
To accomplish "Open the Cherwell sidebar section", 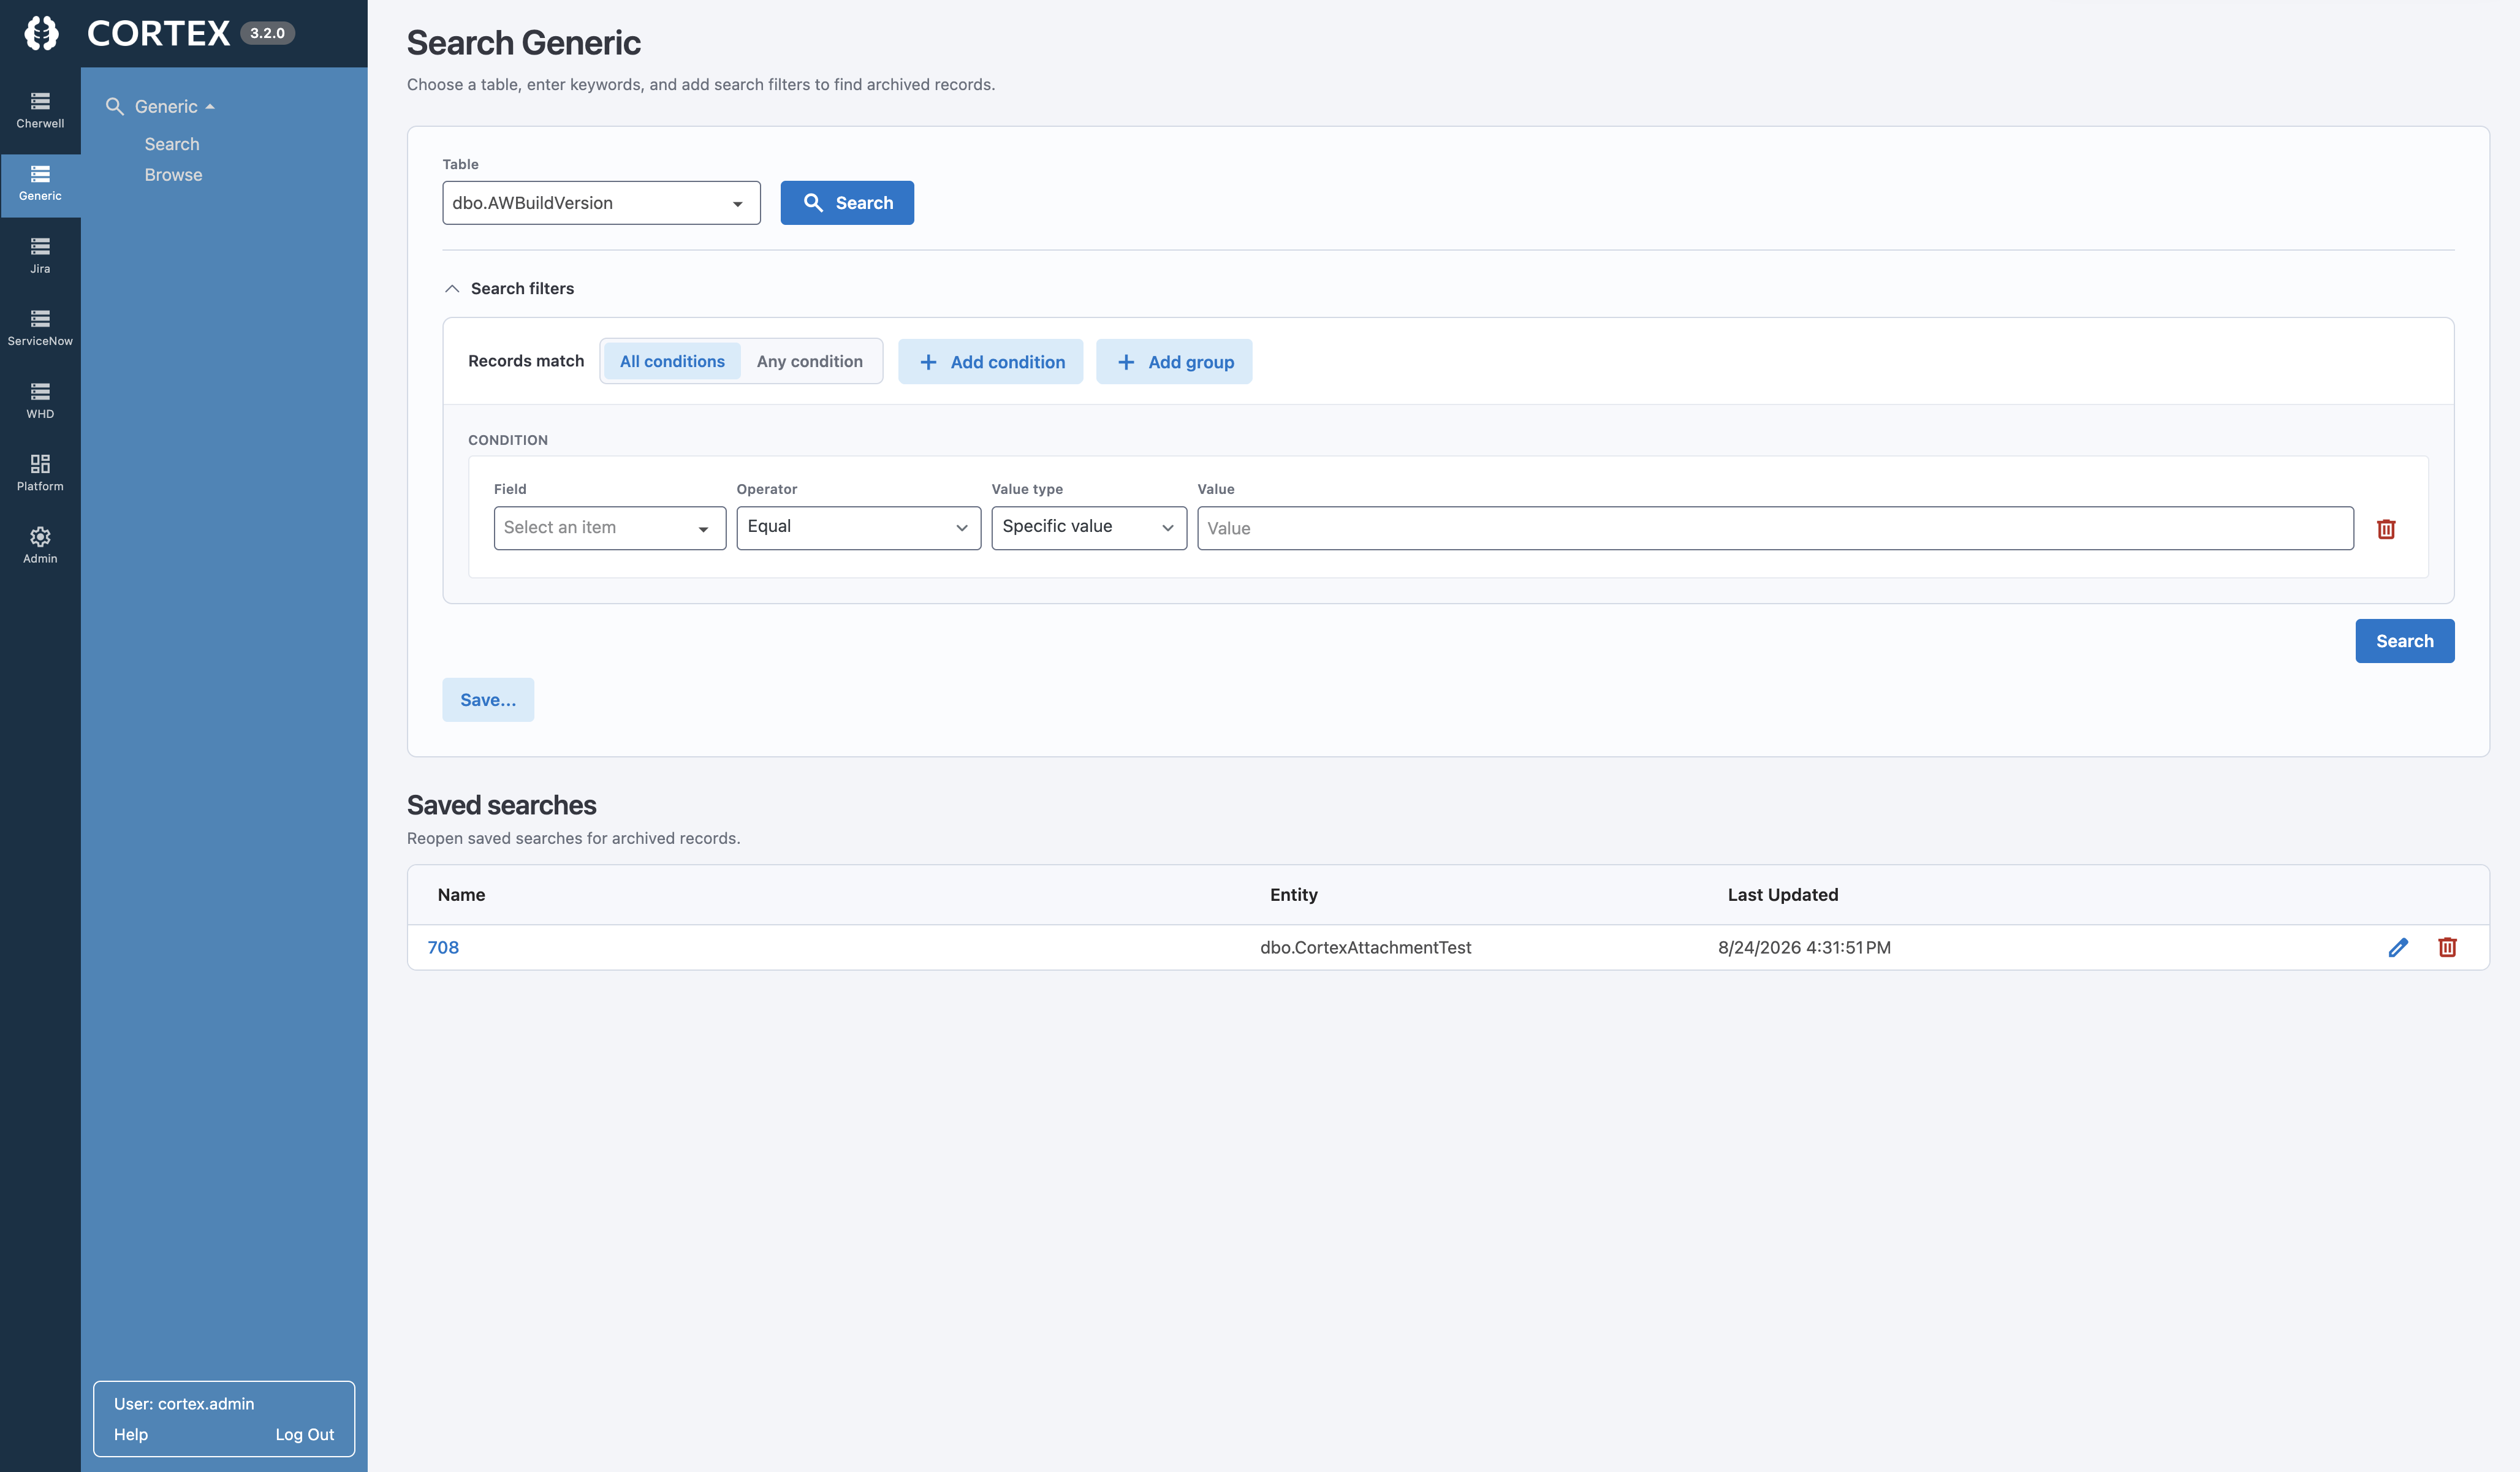I will coord(40,111).
